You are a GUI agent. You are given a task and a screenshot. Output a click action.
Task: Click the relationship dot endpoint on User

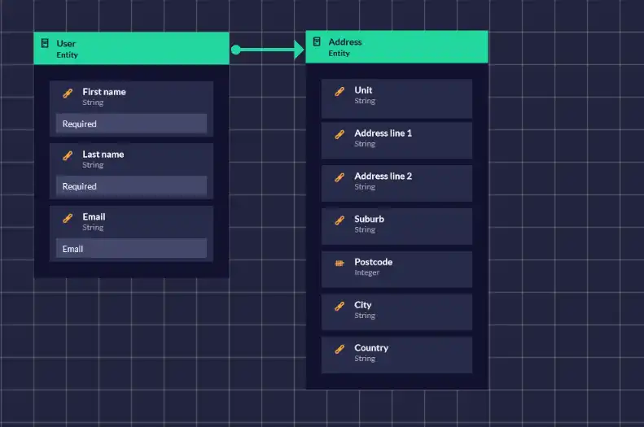click(x=236, y=50)
